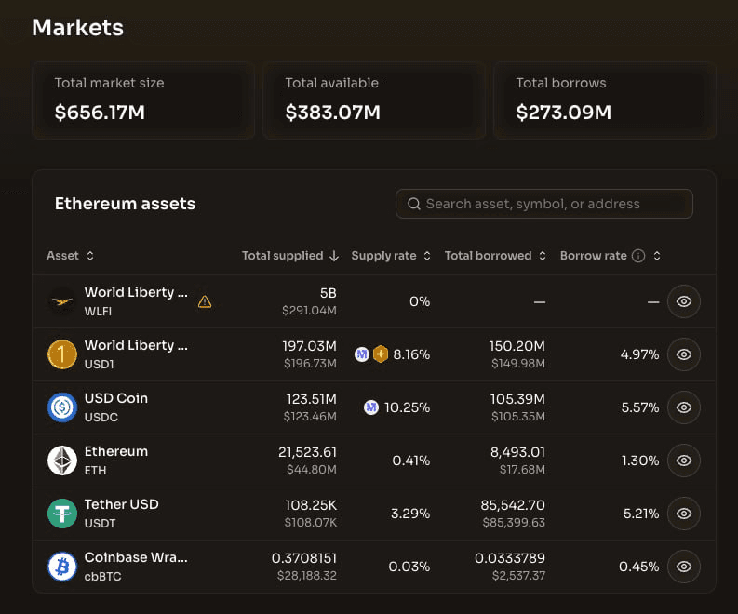Click the USD1 gold coin icon

click(62, 354)
